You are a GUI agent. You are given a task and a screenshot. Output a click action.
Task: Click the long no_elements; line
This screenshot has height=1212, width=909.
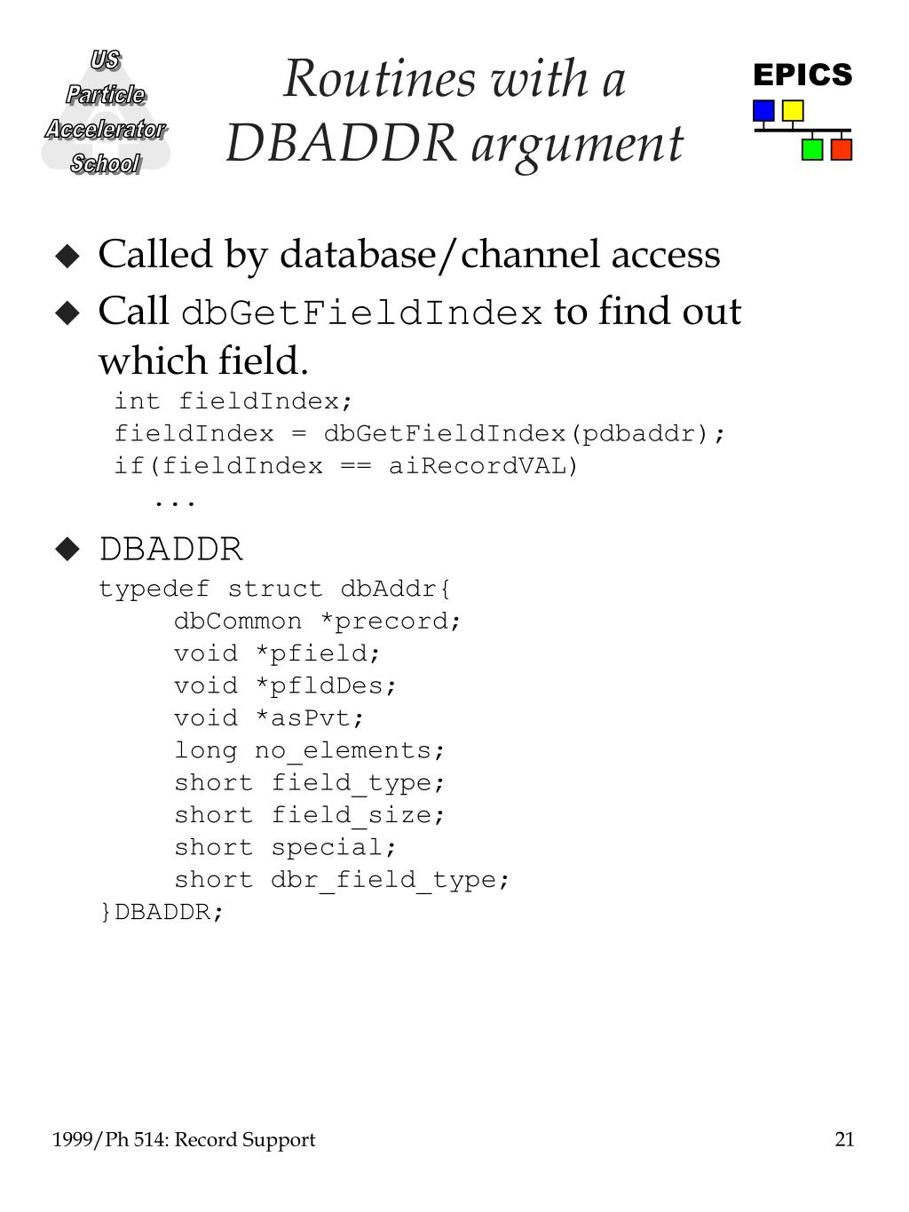point(310,751)
